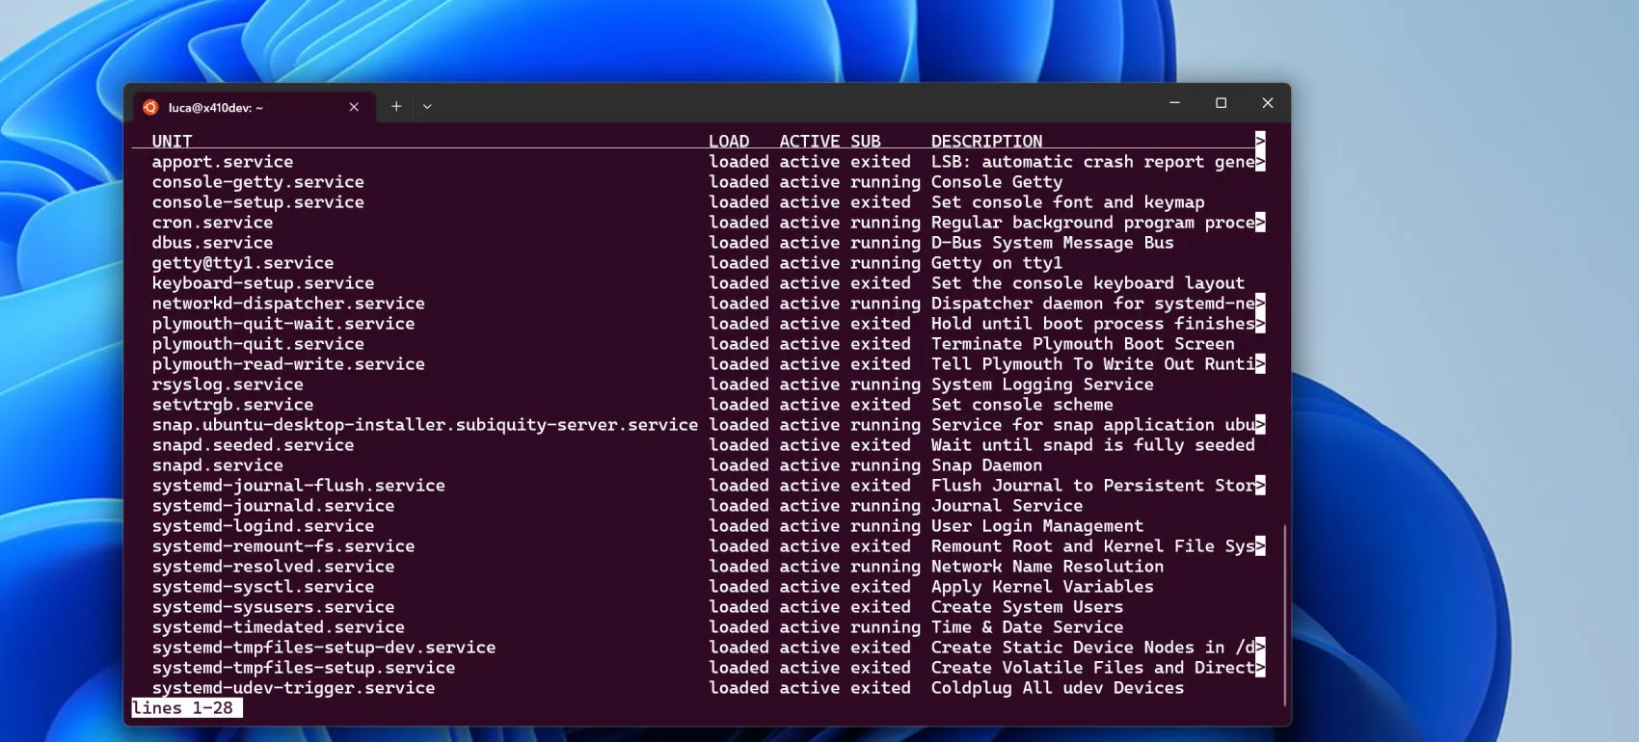Viewport: 1639px width, 742px height.
Task: Close the luca@x410dev tab
Action: [354, 107]
